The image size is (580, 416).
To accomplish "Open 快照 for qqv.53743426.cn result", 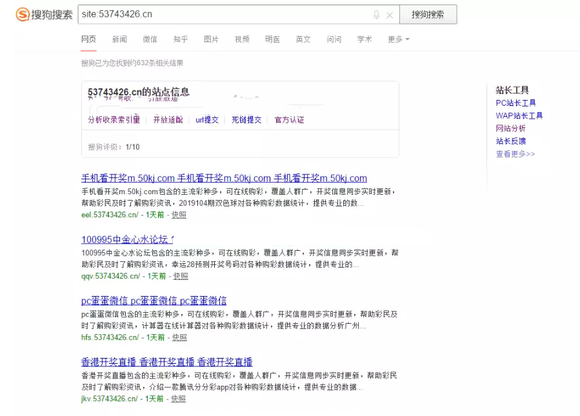I will (181, 276).
